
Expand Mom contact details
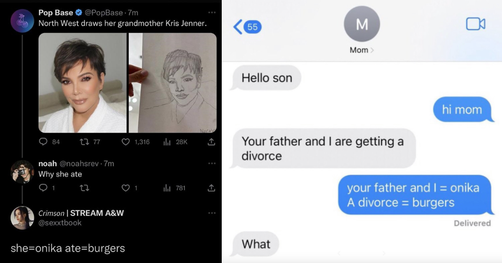362,50
